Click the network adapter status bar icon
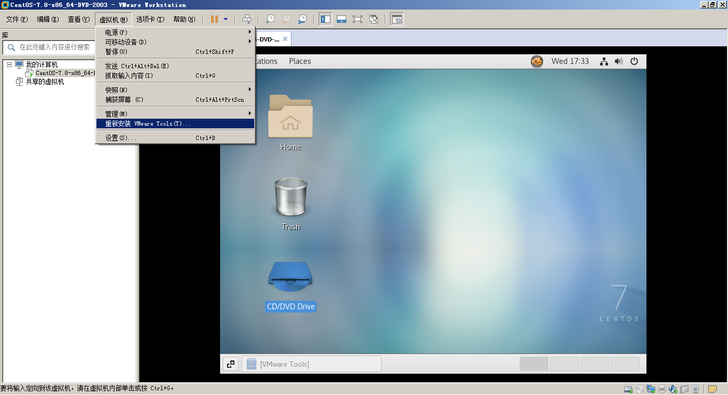Image resolution: width=728 pixels, height=395 pixels. (x=651, y=389)
